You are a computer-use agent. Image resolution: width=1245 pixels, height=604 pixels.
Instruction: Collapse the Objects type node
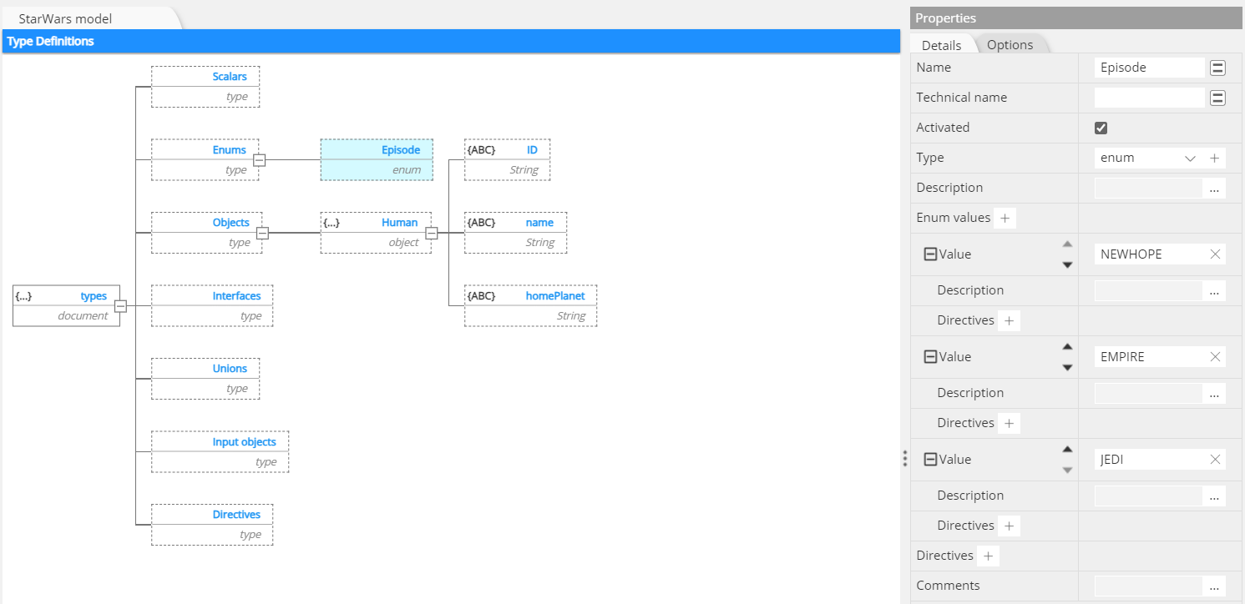[262, 233]
